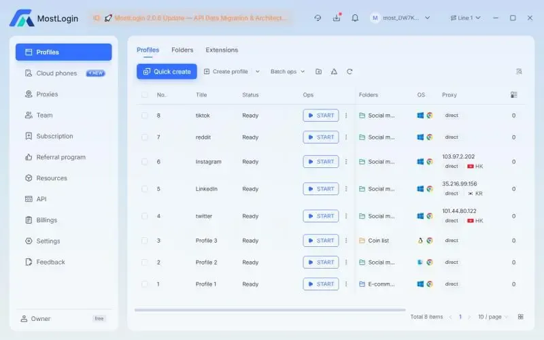Viewport: 544px width, 340px height.
Task: Open the search filter icon
Action: [519, 71]
